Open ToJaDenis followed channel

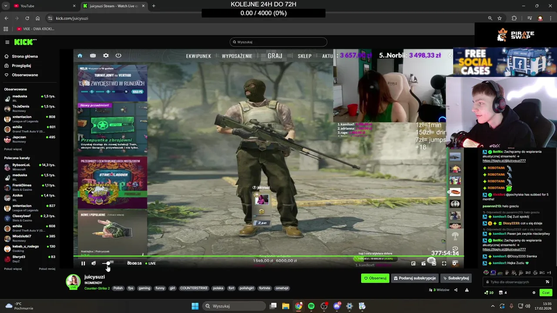[x=30, y=108]
